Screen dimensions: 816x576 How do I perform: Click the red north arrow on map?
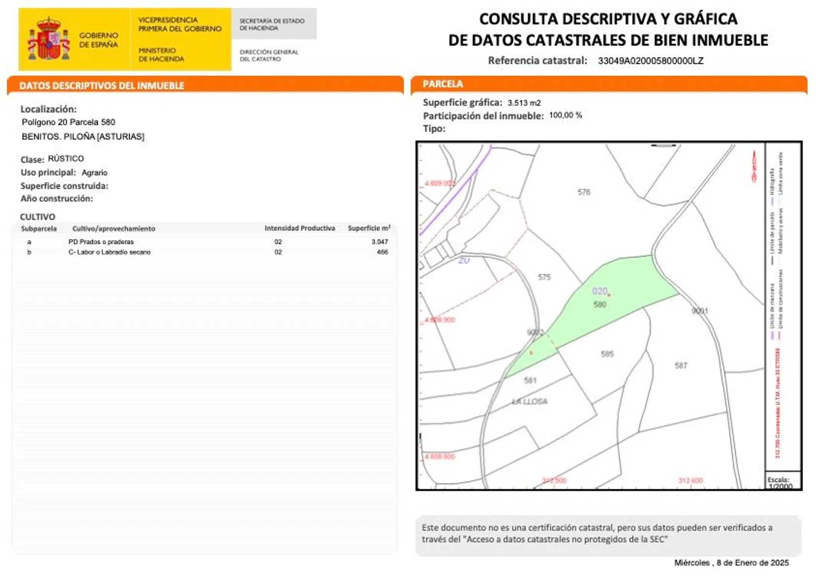click(754, 166)
